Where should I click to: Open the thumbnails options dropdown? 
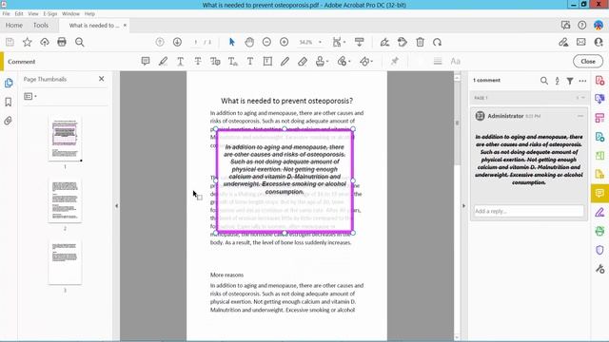tap(30, 96)
